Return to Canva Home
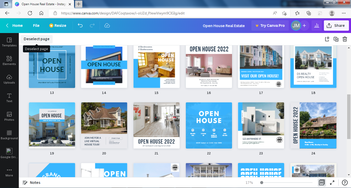 point(14,26)
